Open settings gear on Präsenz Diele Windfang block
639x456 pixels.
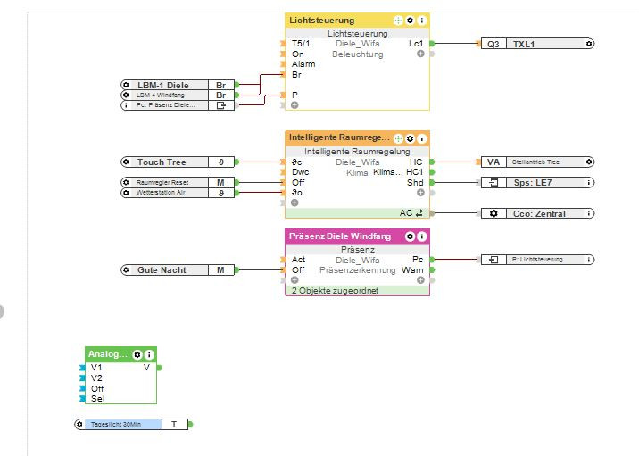[410, 236]
